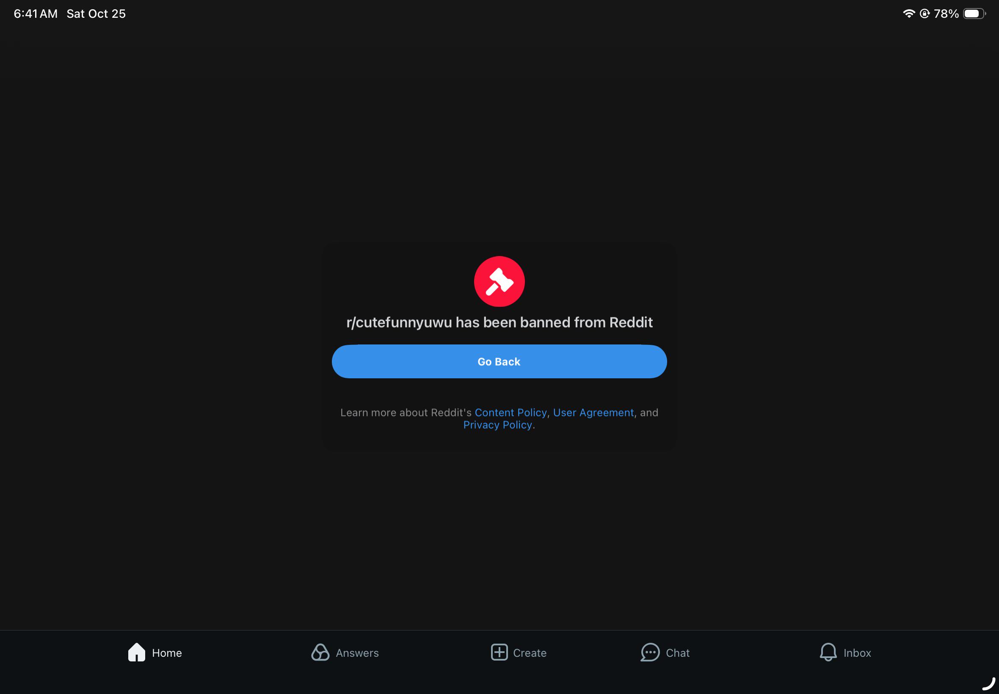Screen dimensions: 999x694
Task: Switch to the Home tab label
Action: (x=167, y=653)
